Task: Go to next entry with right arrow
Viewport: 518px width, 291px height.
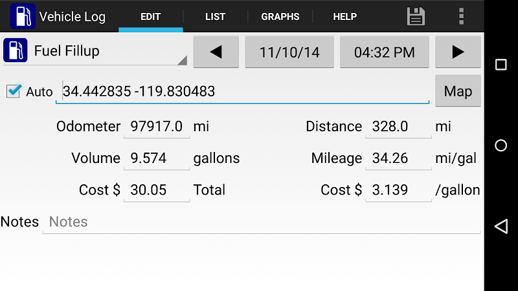Action: pyautogui.click(x=458, y=52)
